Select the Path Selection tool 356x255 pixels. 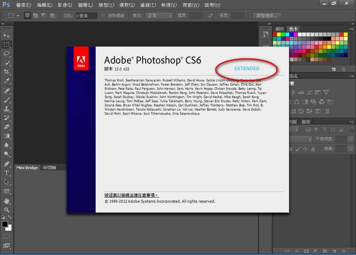pyautogui.click(x=7, y=182)
